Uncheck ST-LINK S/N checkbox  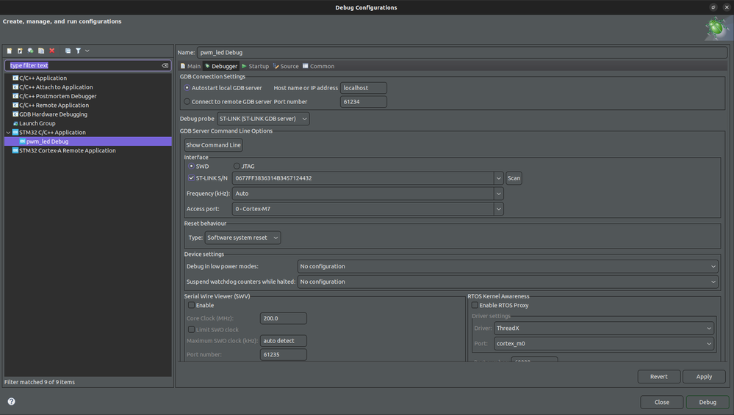click(191, 178)
